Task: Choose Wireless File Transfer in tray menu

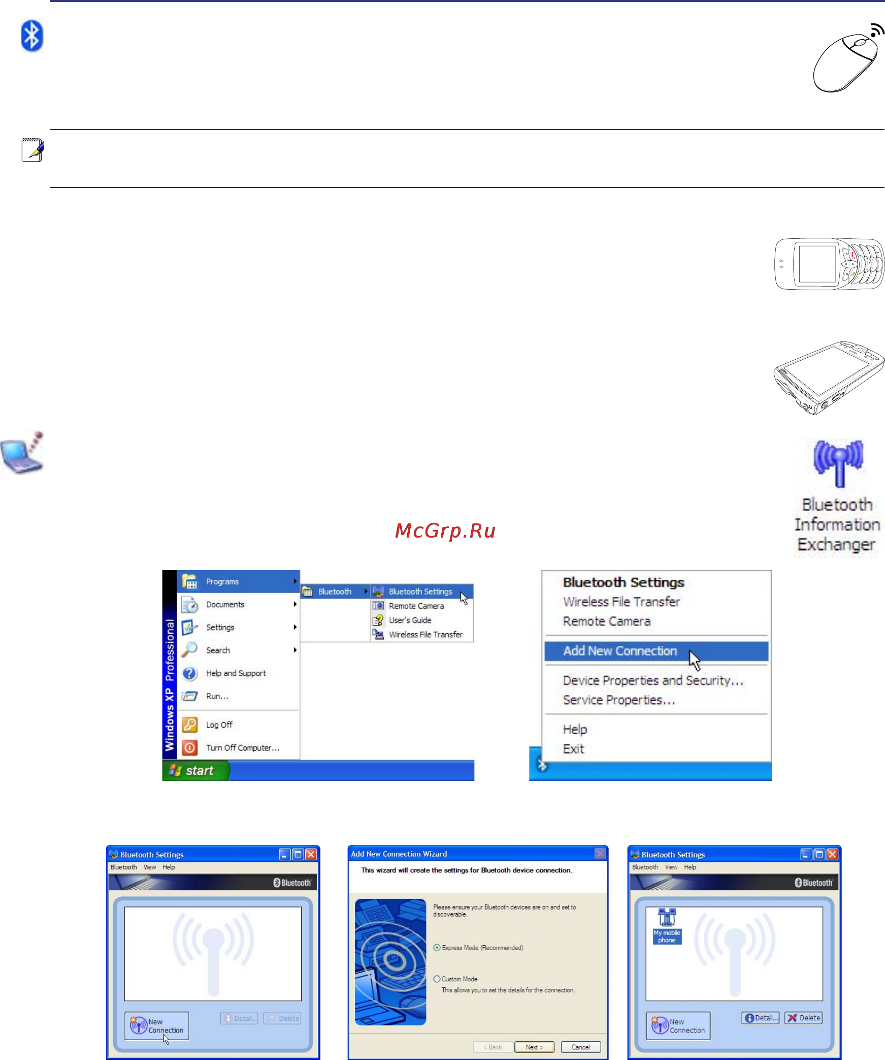Action: coord(621,602)
